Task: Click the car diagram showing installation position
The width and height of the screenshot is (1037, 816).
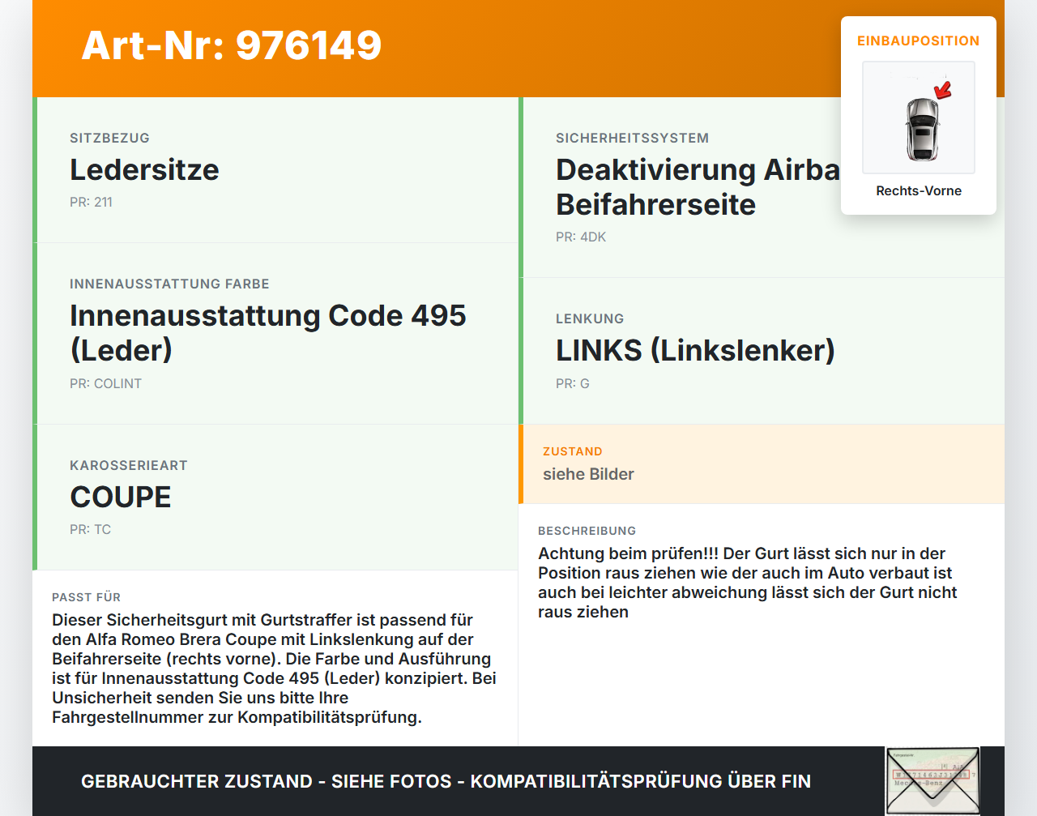Action: tap(918, 117)
